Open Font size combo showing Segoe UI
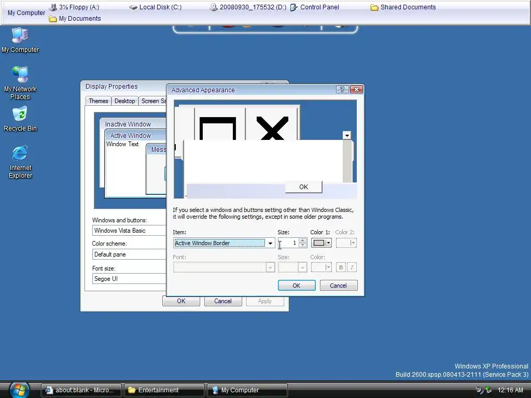This screenshot has width=531, height=398. pyautogui.click(x=129, y=278)
